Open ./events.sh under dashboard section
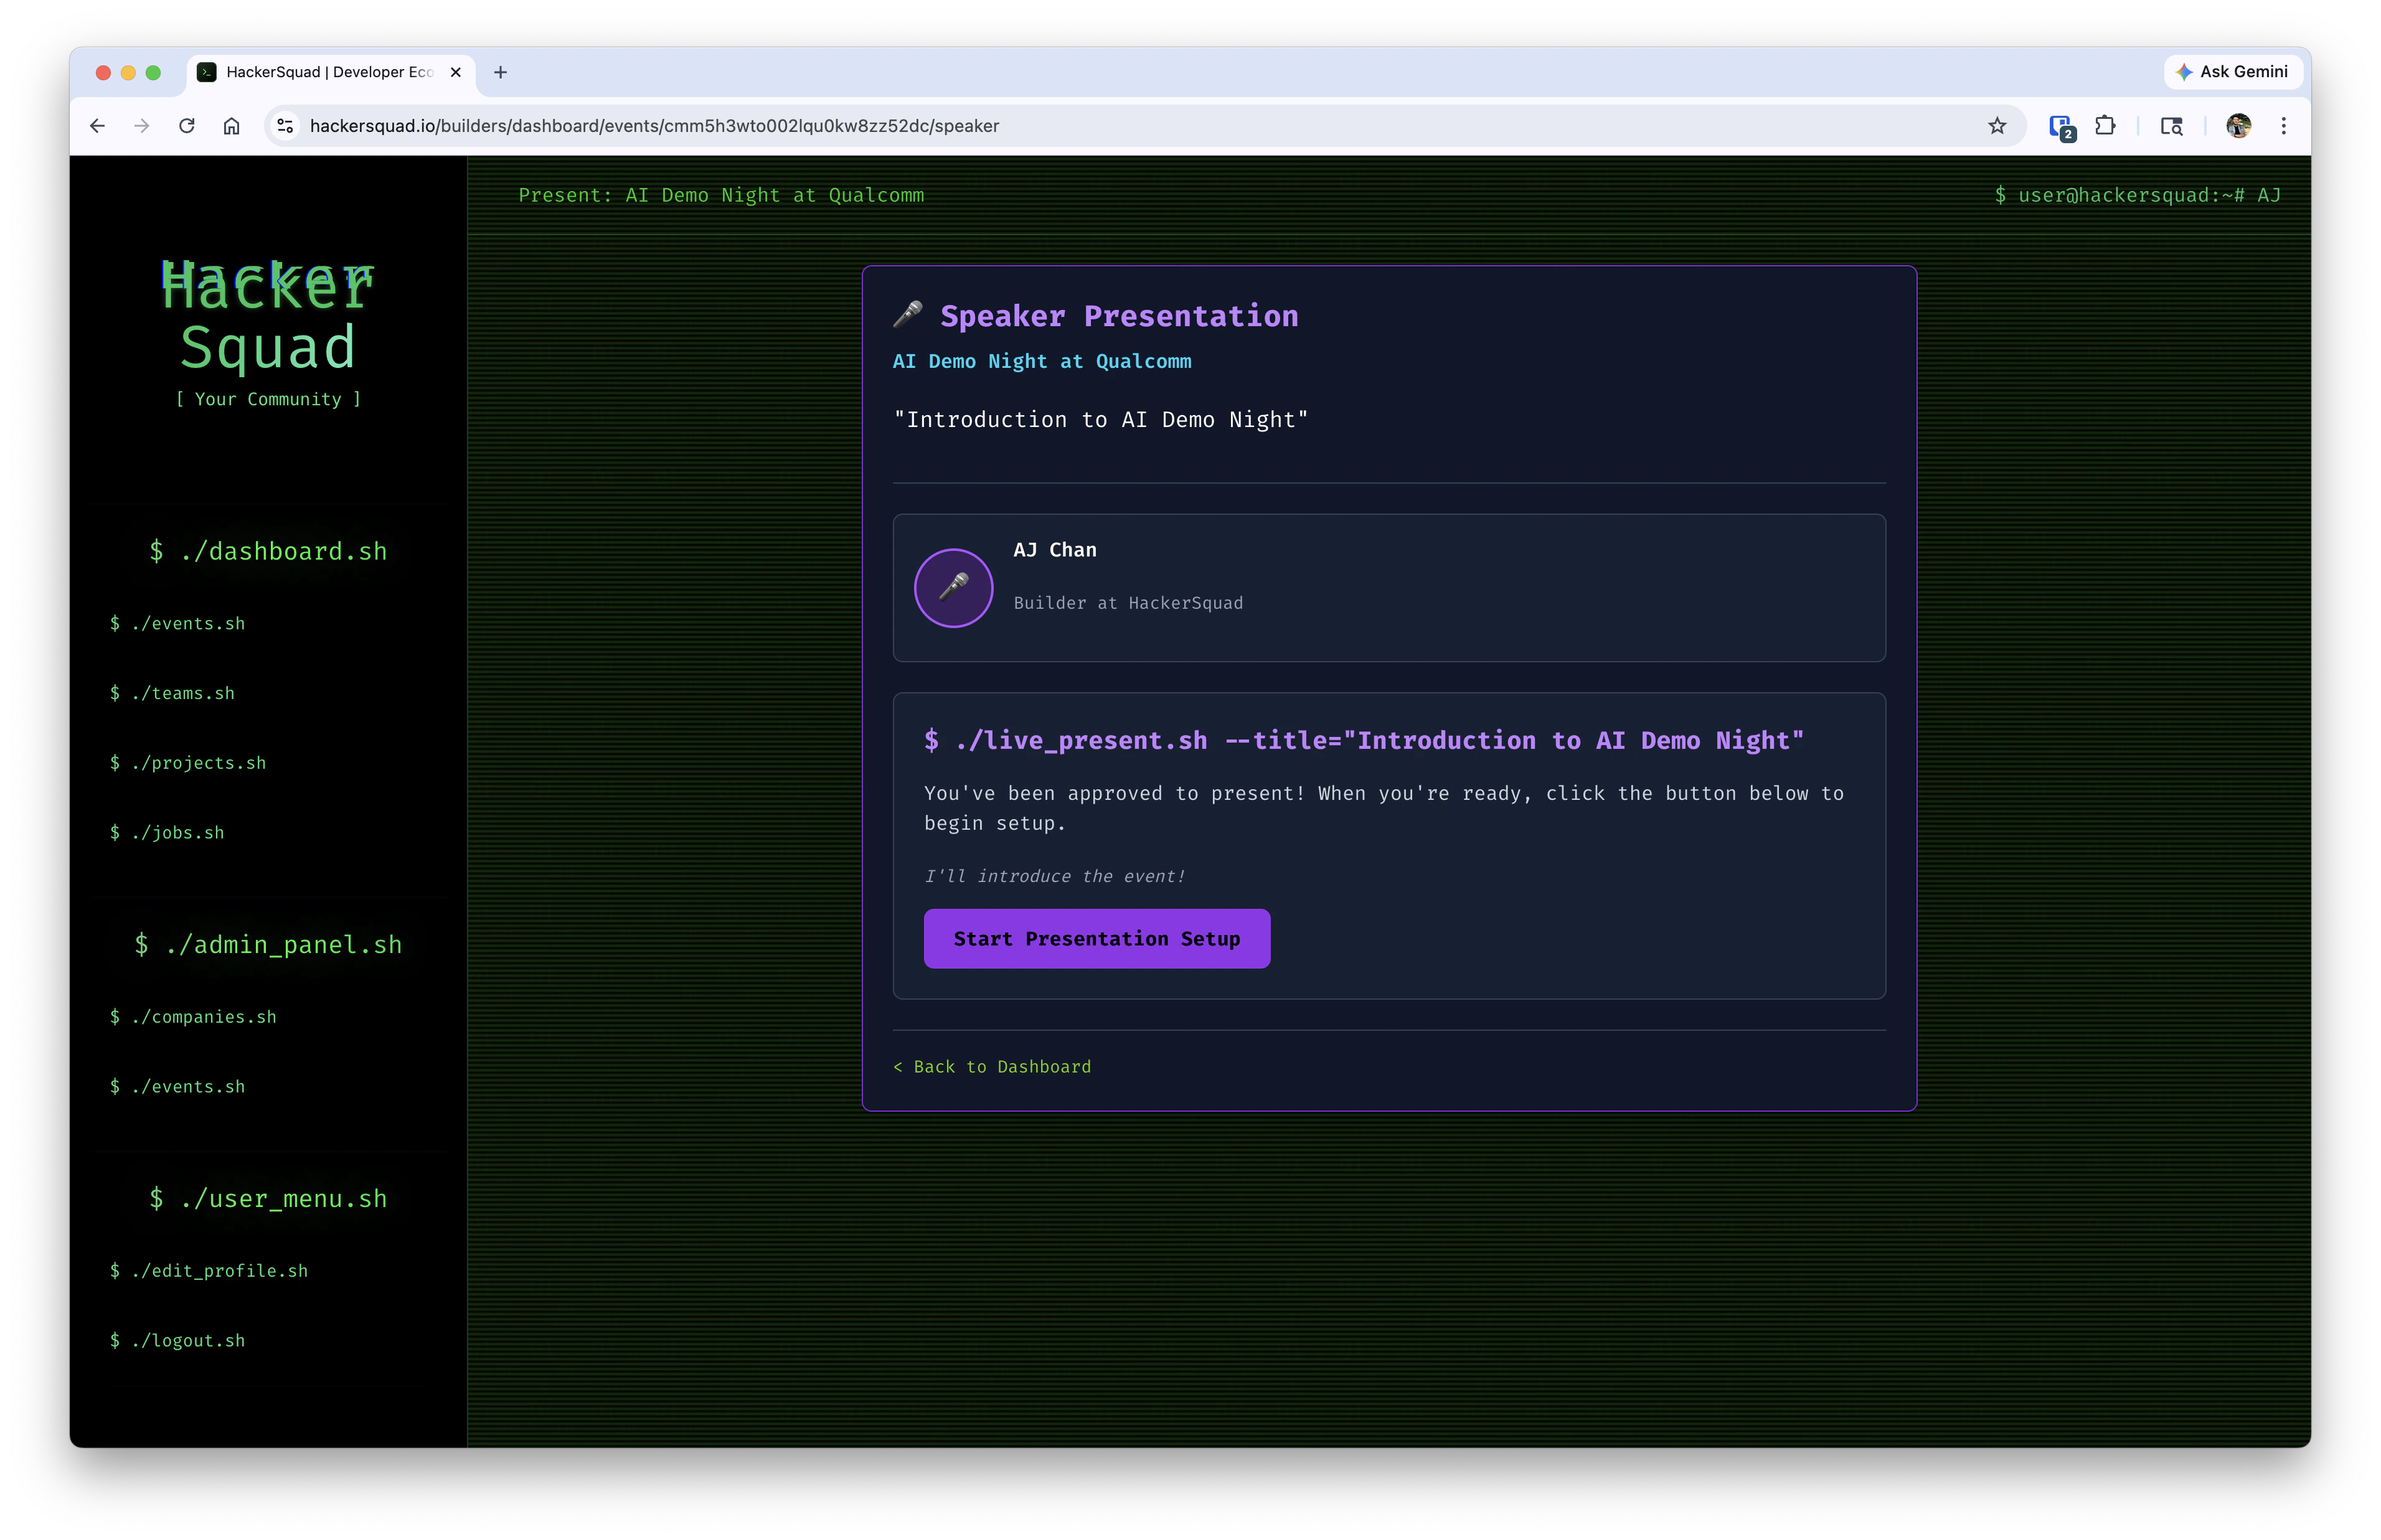This screenshot has width=2381, height=1540. tap(177, 623)
